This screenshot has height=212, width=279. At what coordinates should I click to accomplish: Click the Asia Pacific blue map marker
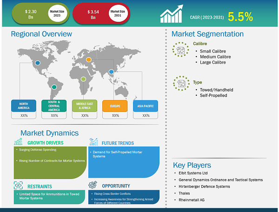pyautogui.click(x=111, y=72)
